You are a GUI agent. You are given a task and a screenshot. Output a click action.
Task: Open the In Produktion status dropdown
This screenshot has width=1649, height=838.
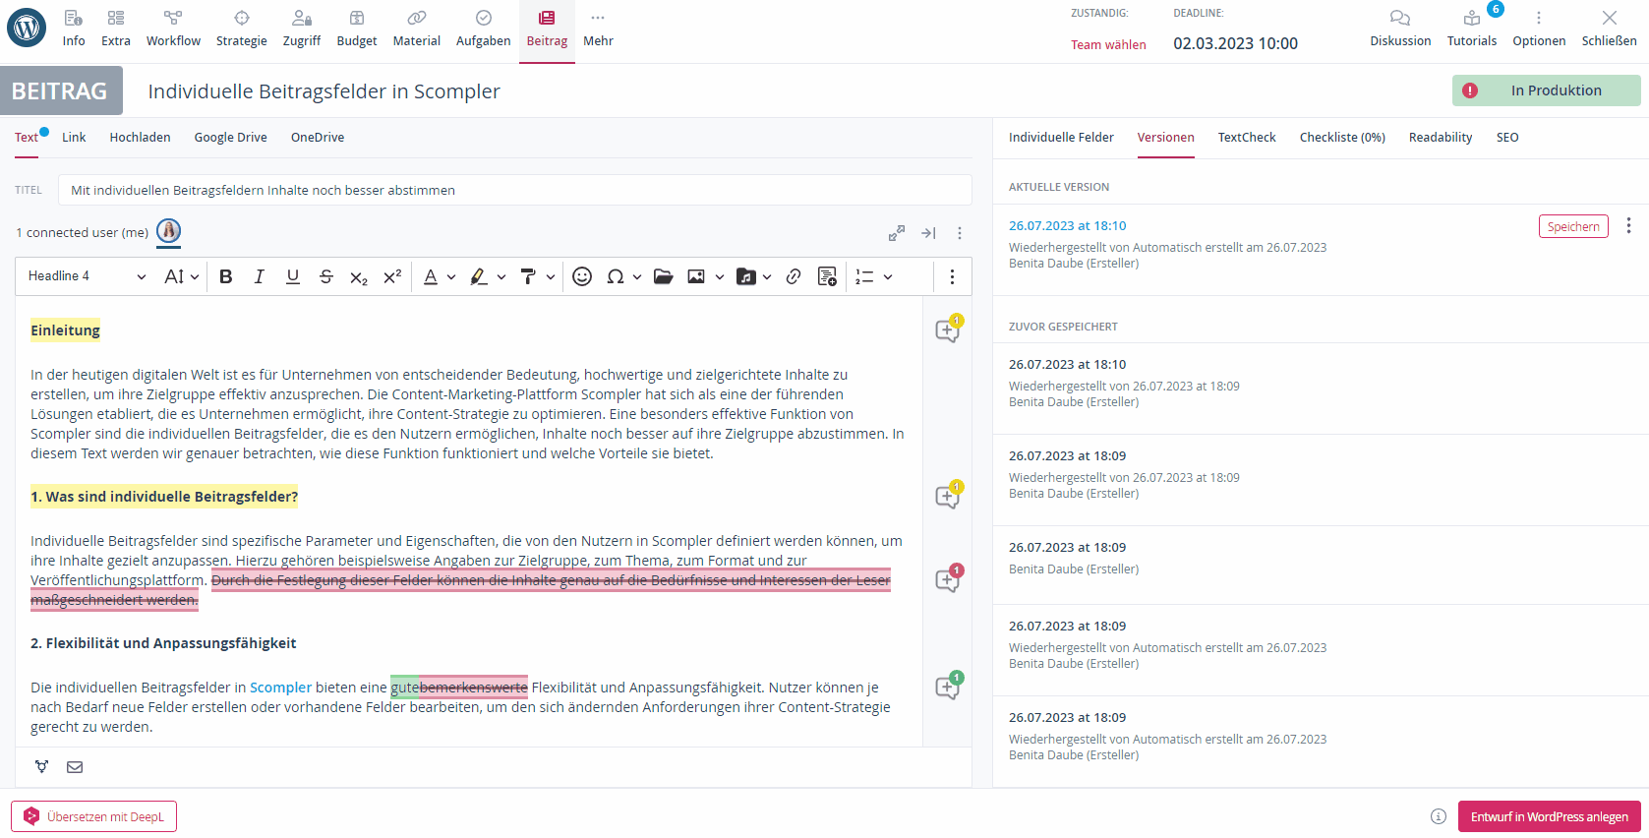1546,90
